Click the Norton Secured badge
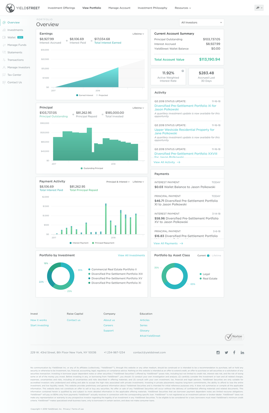 (x=234, y=337)
